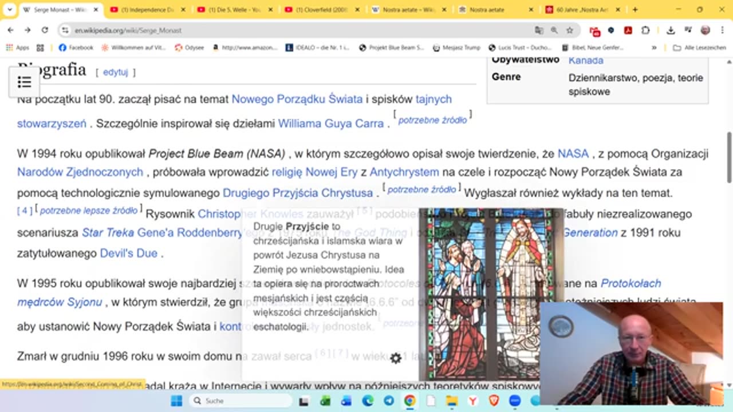Open Facebook bookmark

tap(76, 48)
